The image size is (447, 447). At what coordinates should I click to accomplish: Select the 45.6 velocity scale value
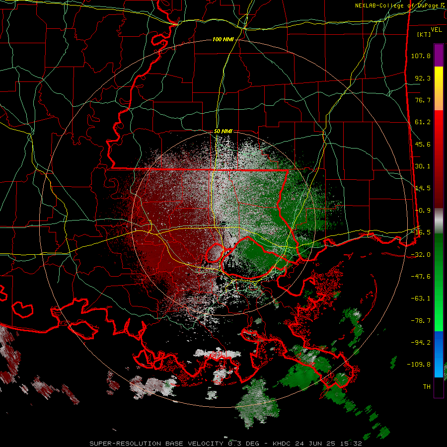pos(423,144)
